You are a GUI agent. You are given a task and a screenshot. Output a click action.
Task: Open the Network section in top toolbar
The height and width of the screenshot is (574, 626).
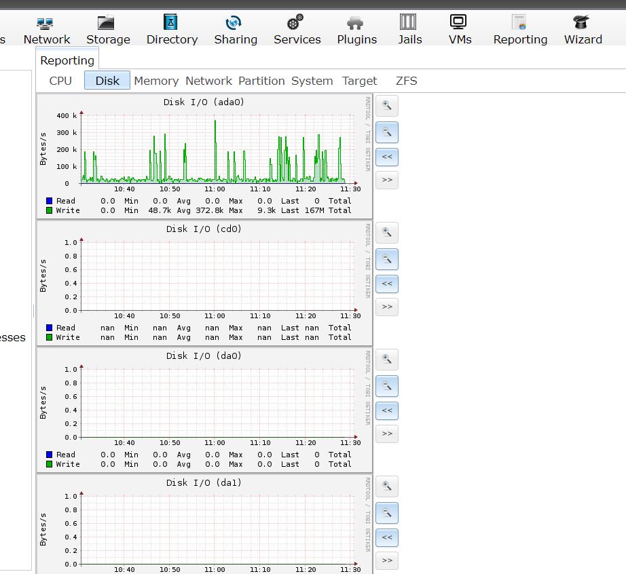[47, 31]
